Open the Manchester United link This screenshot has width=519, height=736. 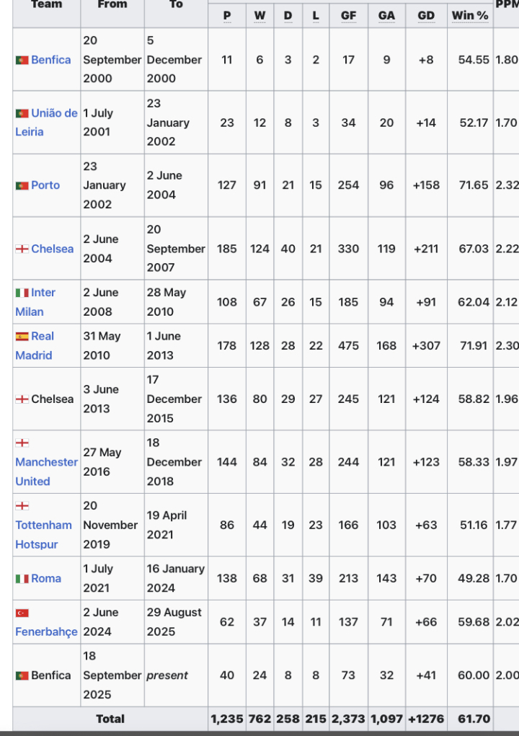pyautogui.click(x=46, y=471)
